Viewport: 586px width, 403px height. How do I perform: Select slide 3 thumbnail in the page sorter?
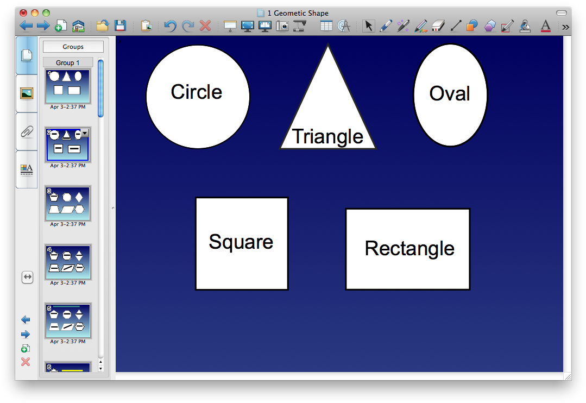coord(67,204)
